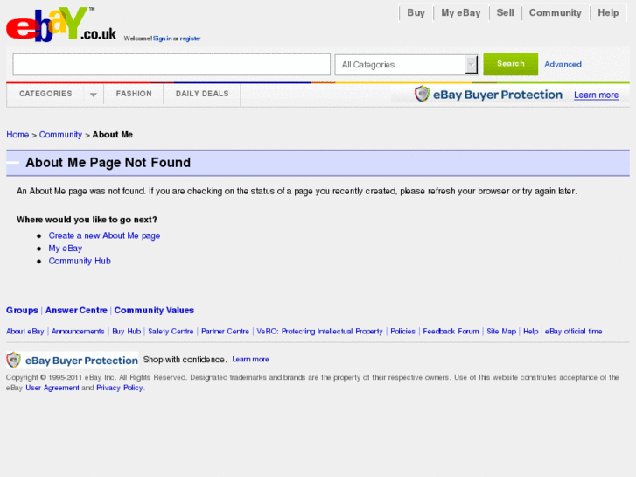
Task: Open Create a new About Me page link
Action: pos(104,235)
